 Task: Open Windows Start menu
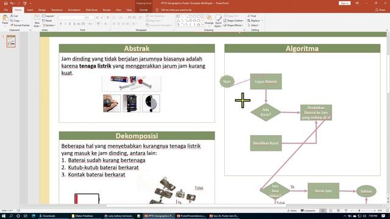pyautogui.click(x=4, y=216)
